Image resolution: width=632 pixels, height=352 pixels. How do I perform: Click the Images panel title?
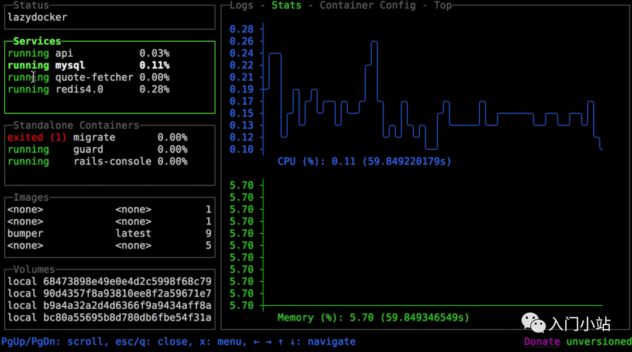pyautogui.click(x=31, y=198)
